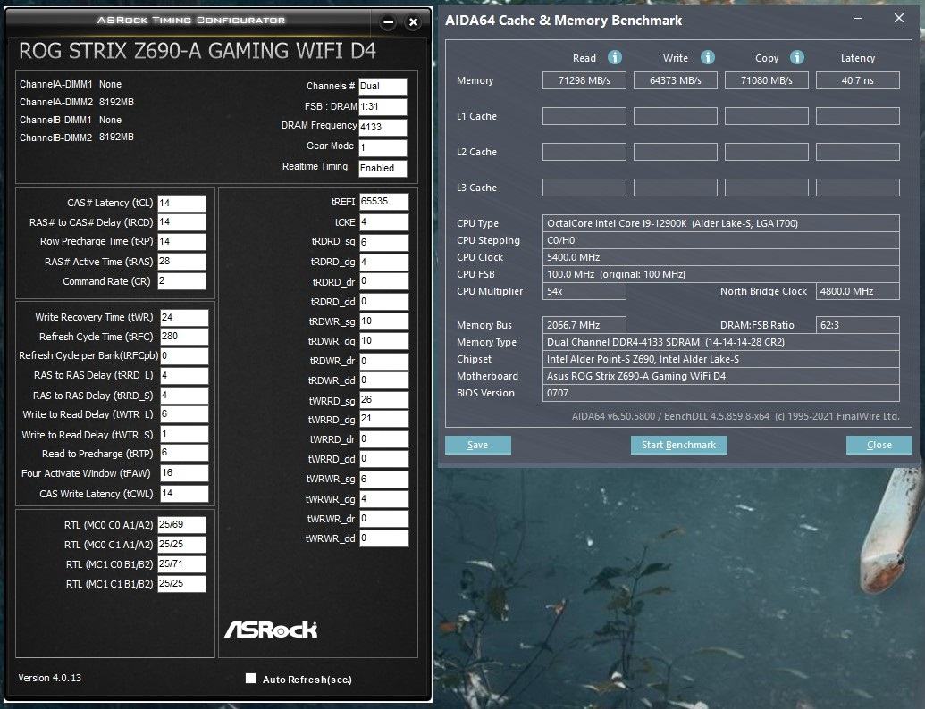The width and height of the screenshot is (925, 709).
Task: Click the tWRRD_dg value field
Action: tap(383, 419)
